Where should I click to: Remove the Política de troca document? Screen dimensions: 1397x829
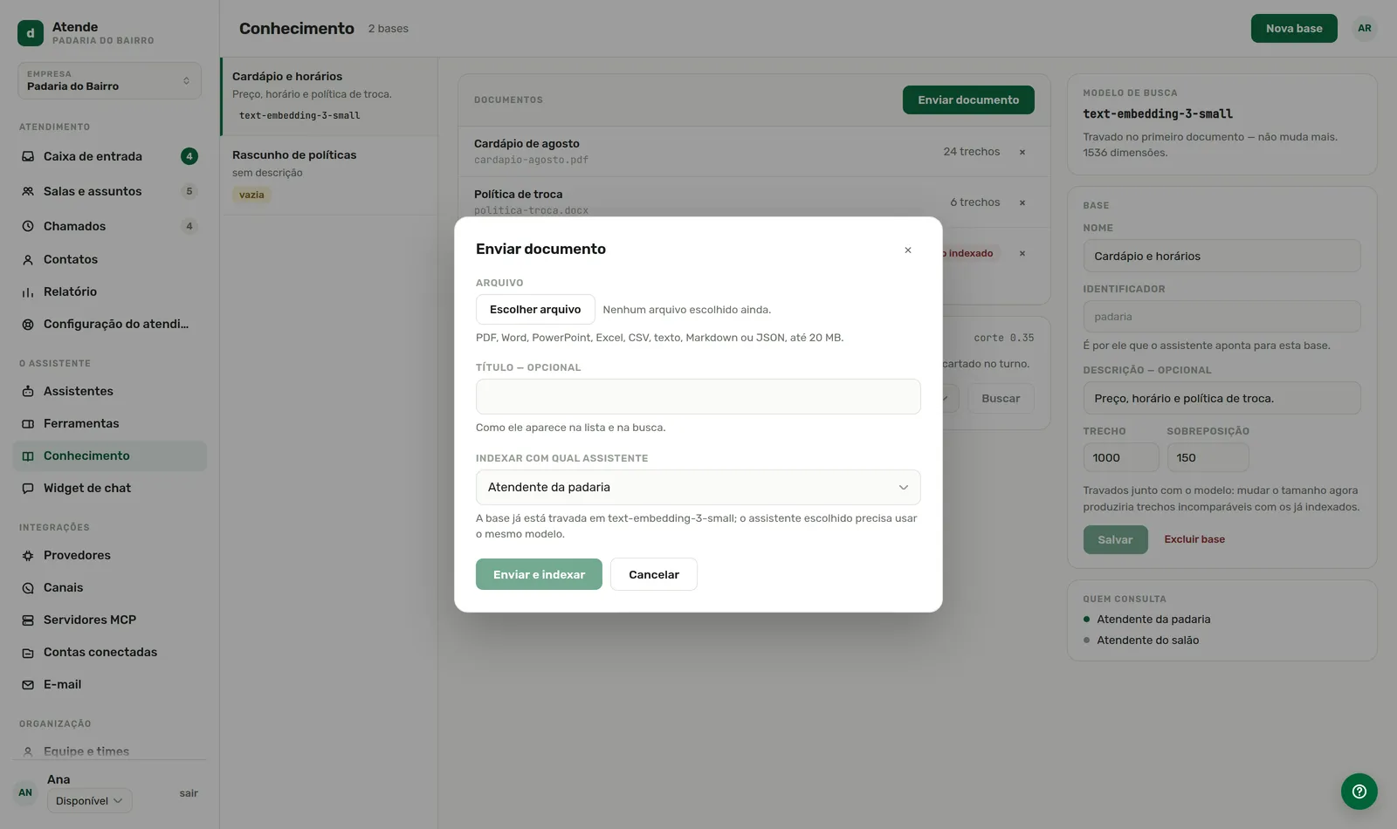pos(1022,202)
